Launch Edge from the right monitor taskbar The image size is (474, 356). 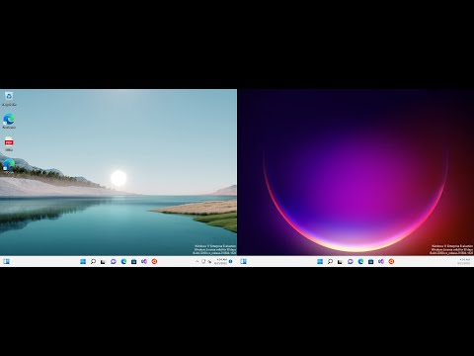point(360,261)
